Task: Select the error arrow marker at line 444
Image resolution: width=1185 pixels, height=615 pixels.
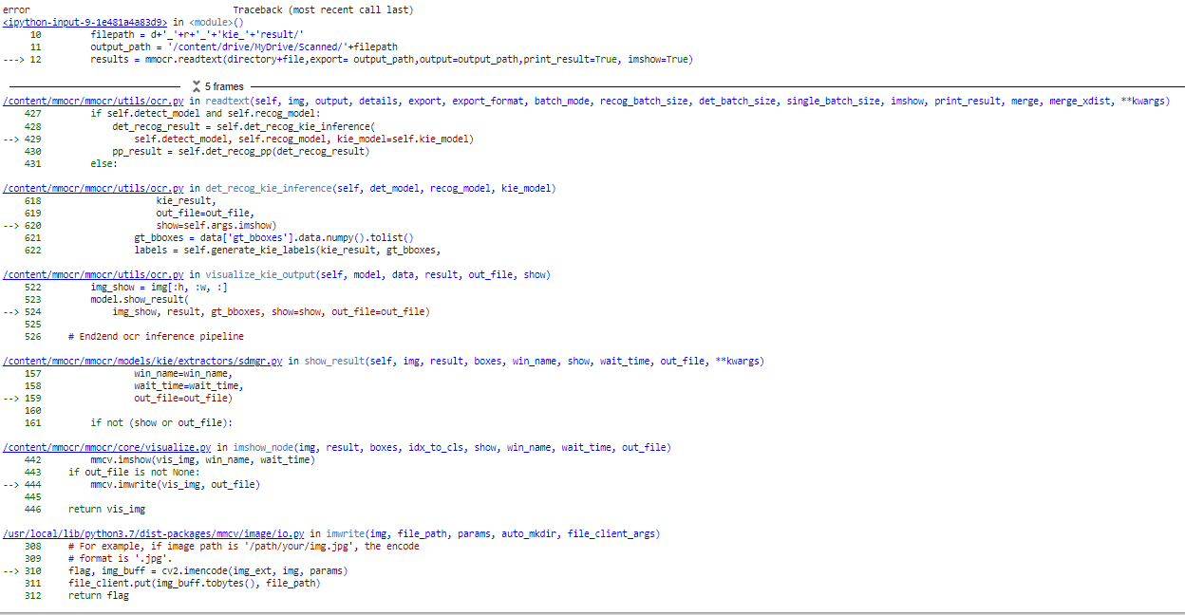Action: (11, 484)
